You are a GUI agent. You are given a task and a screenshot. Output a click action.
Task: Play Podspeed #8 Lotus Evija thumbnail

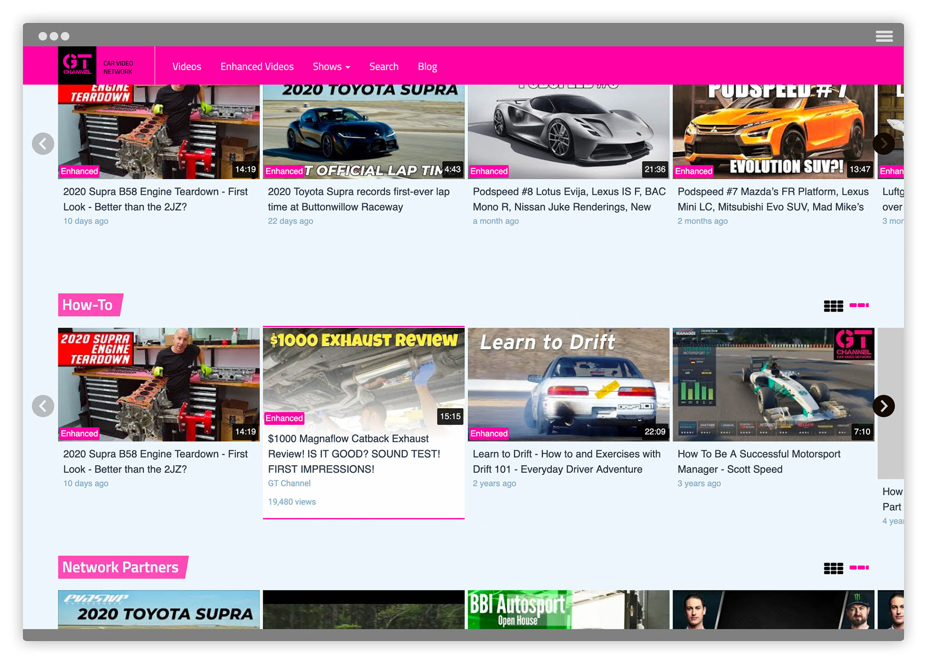coord(568,131)
